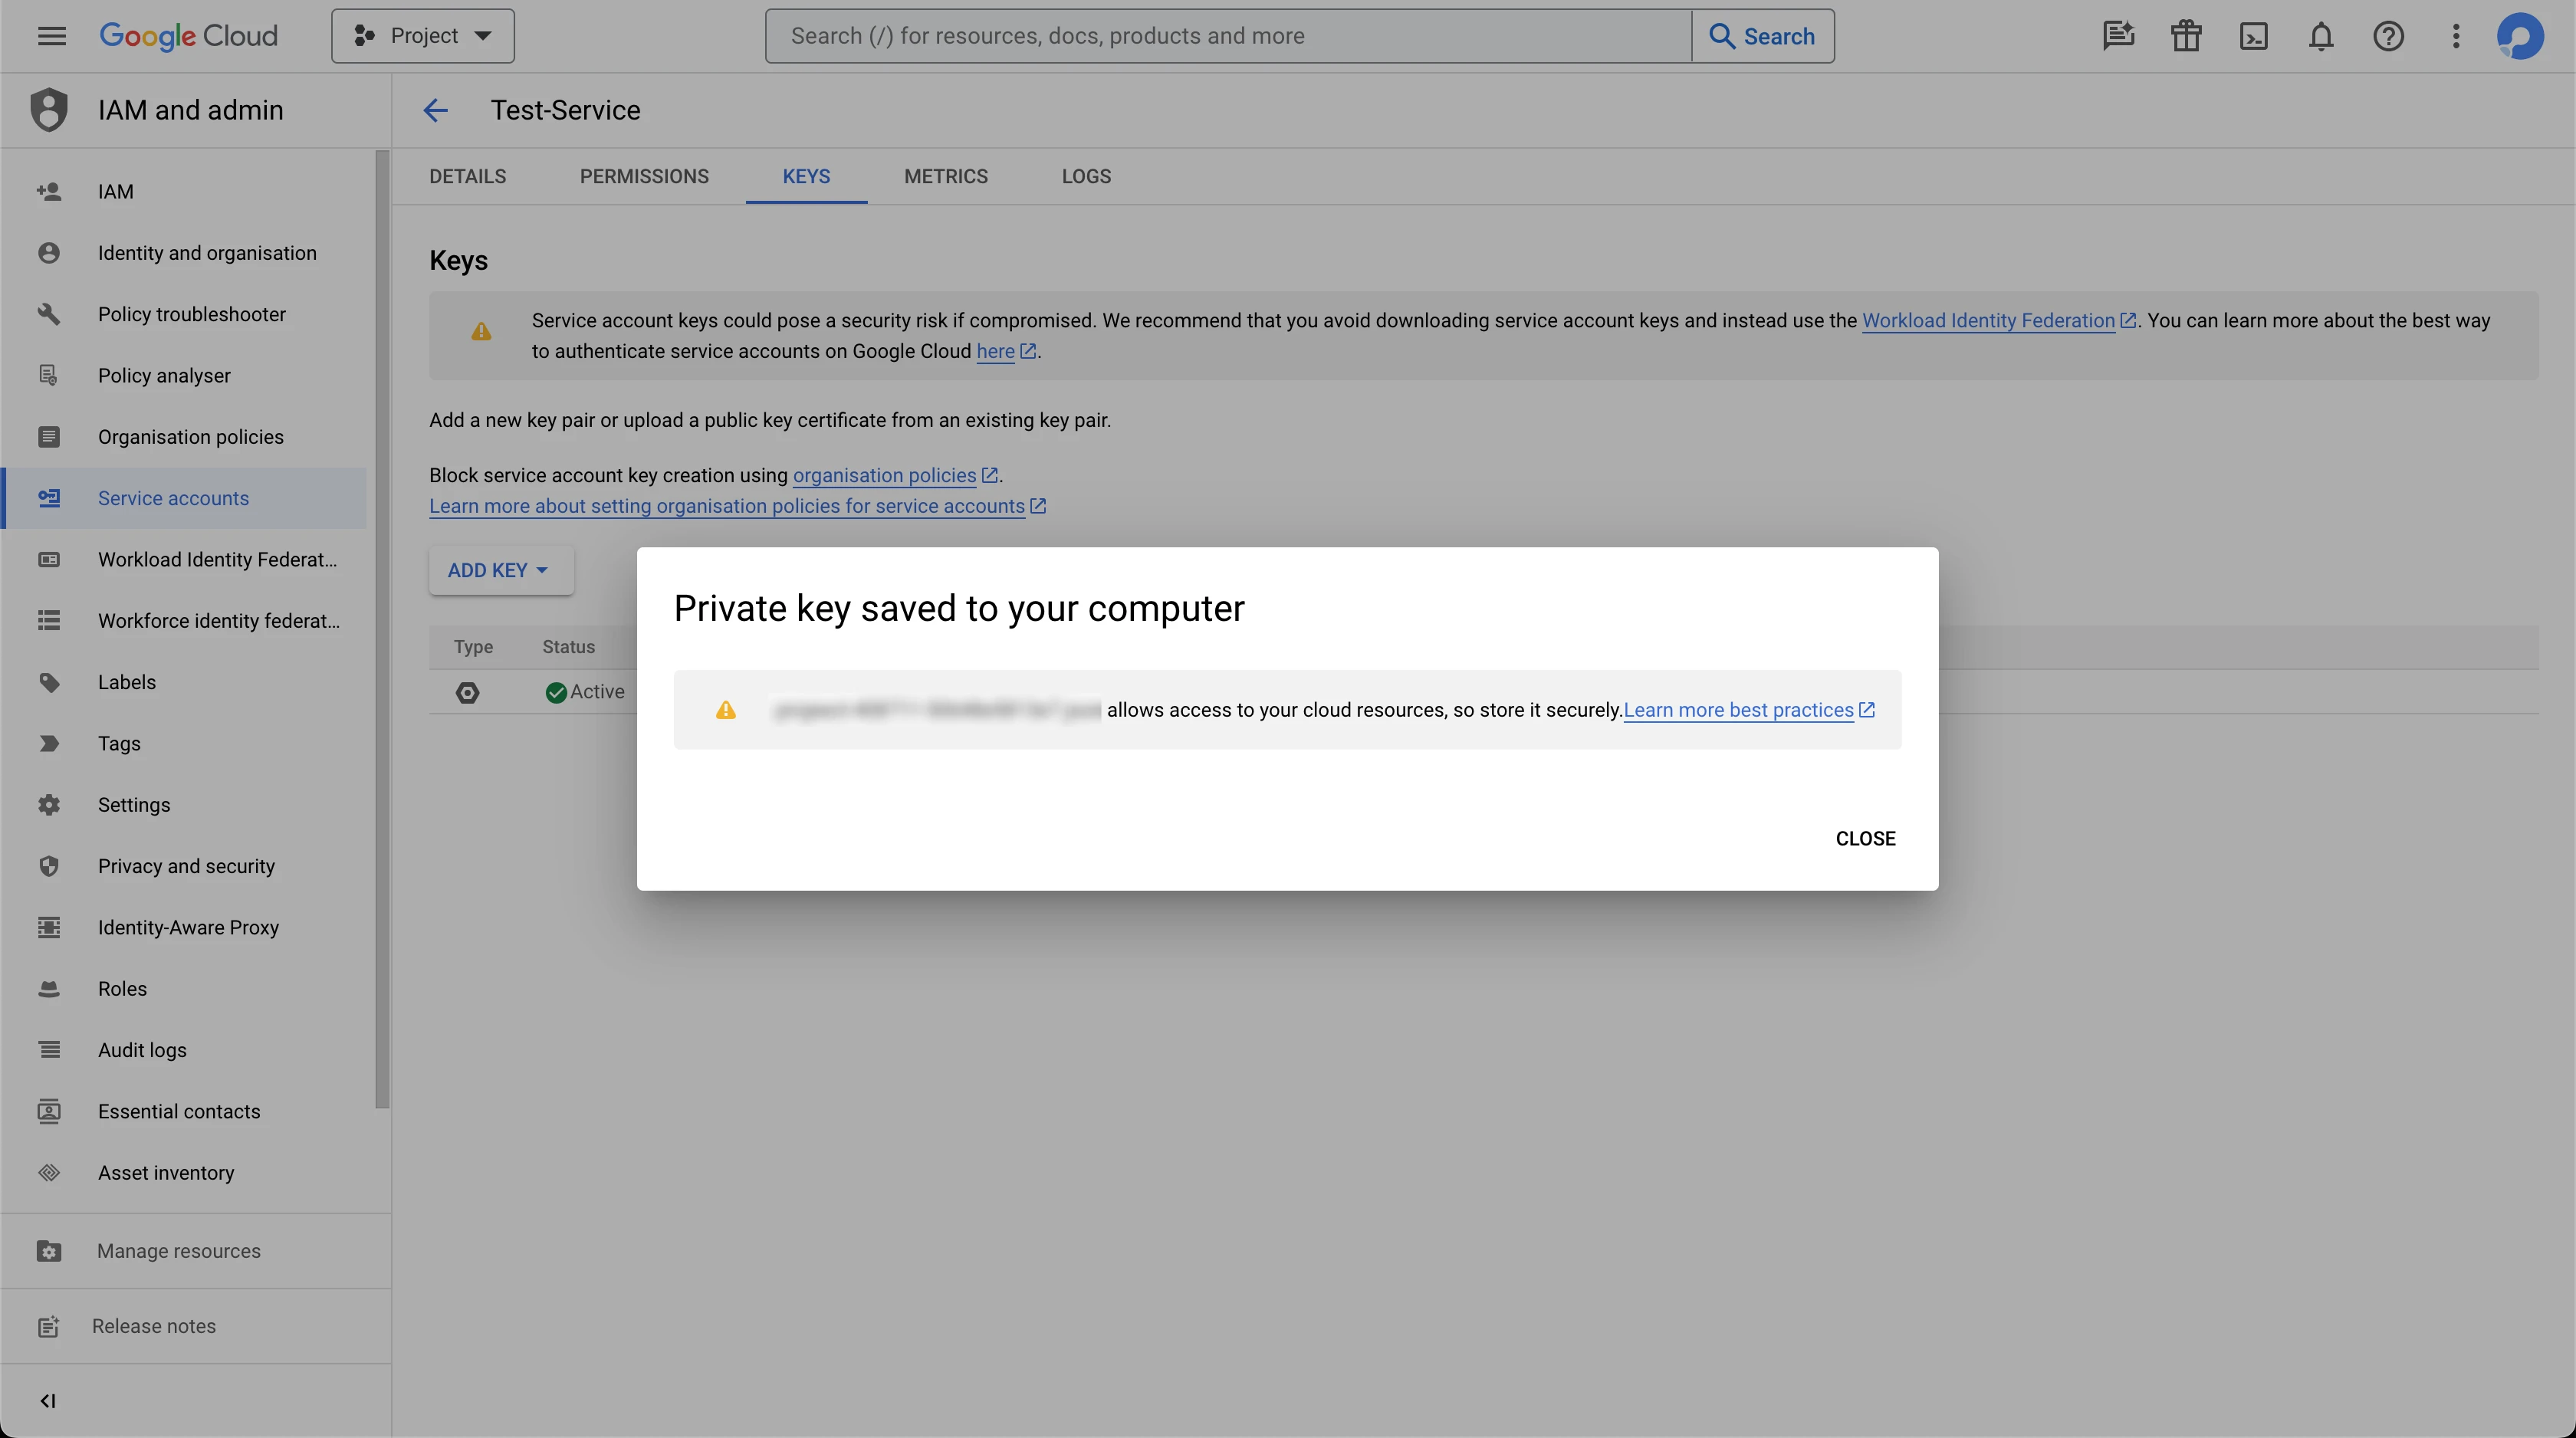Expand the ADD KEY dropdown

tap(500, 570)
